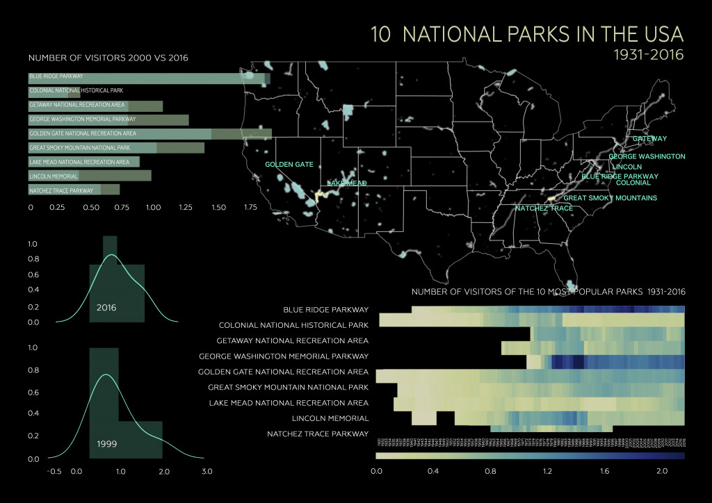The width and height of the screenshot is (712, 503).
Task: Click the heatmap title about 10 most popular parks
Action: [x=548, y=292]
